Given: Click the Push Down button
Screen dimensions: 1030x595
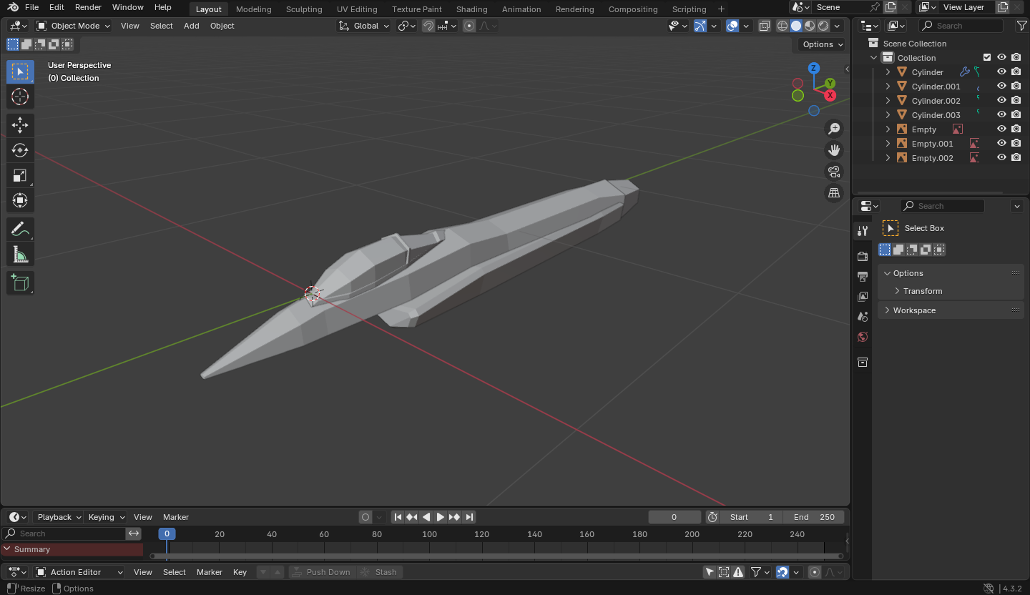Looking at the screenshot, I should (321, 572).
